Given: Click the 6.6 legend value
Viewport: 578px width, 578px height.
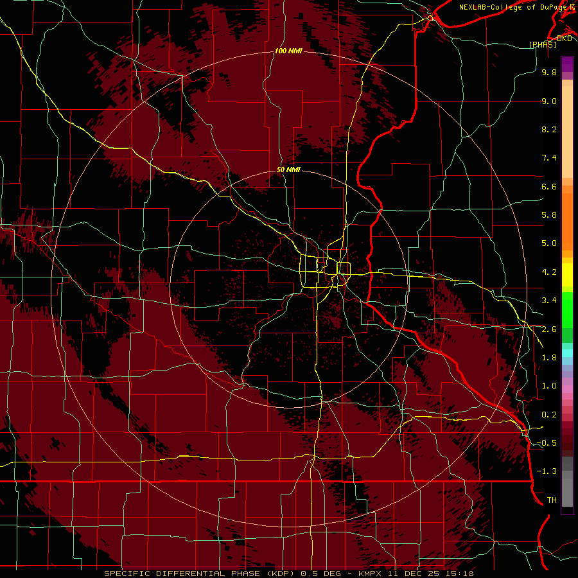Looking at the screenshot, I should click(549, 186).
